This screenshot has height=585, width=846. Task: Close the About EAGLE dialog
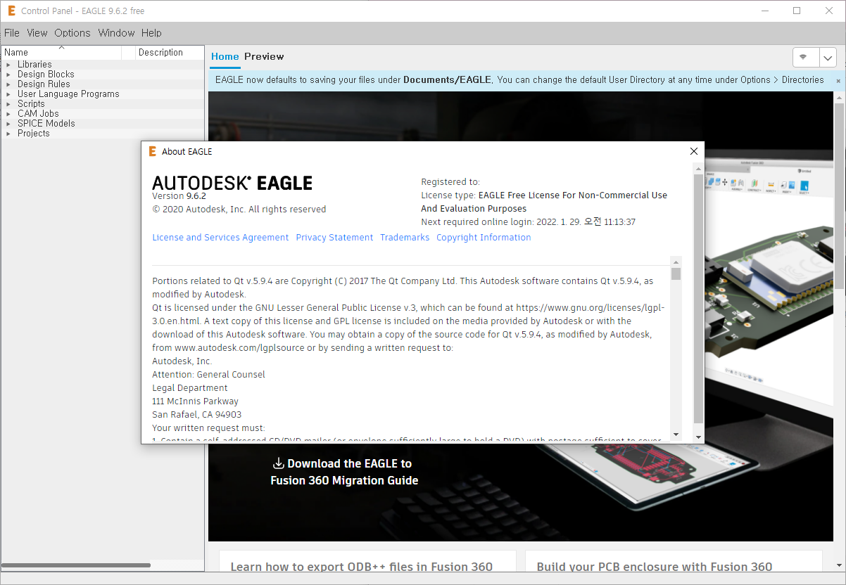pyautogui.click(x=693, y=151)
